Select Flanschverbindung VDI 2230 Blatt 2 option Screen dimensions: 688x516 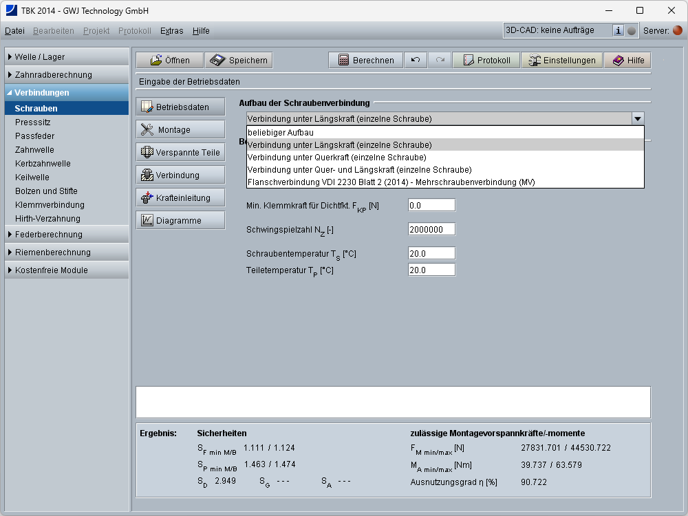[x=391, y=182]
